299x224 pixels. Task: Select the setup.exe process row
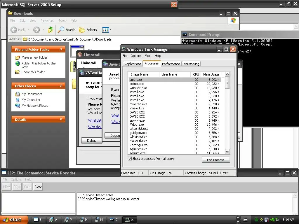(175, 84)
